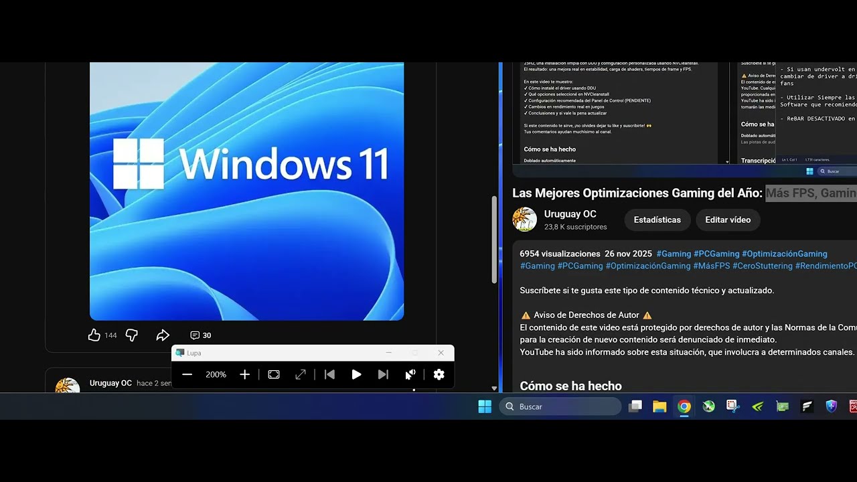Viewport: 857px width, 482px height.
Task: Open the #MásFPS hashtag
Action: 712,266
